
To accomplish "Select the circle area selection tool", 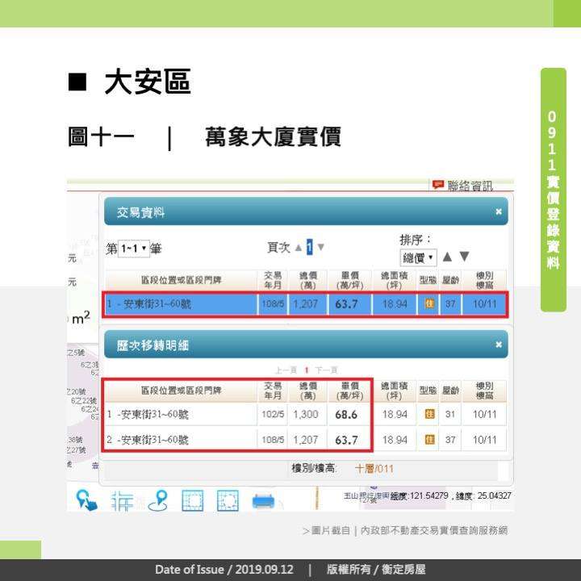I will pyautogui.click(x=228, y=501).
